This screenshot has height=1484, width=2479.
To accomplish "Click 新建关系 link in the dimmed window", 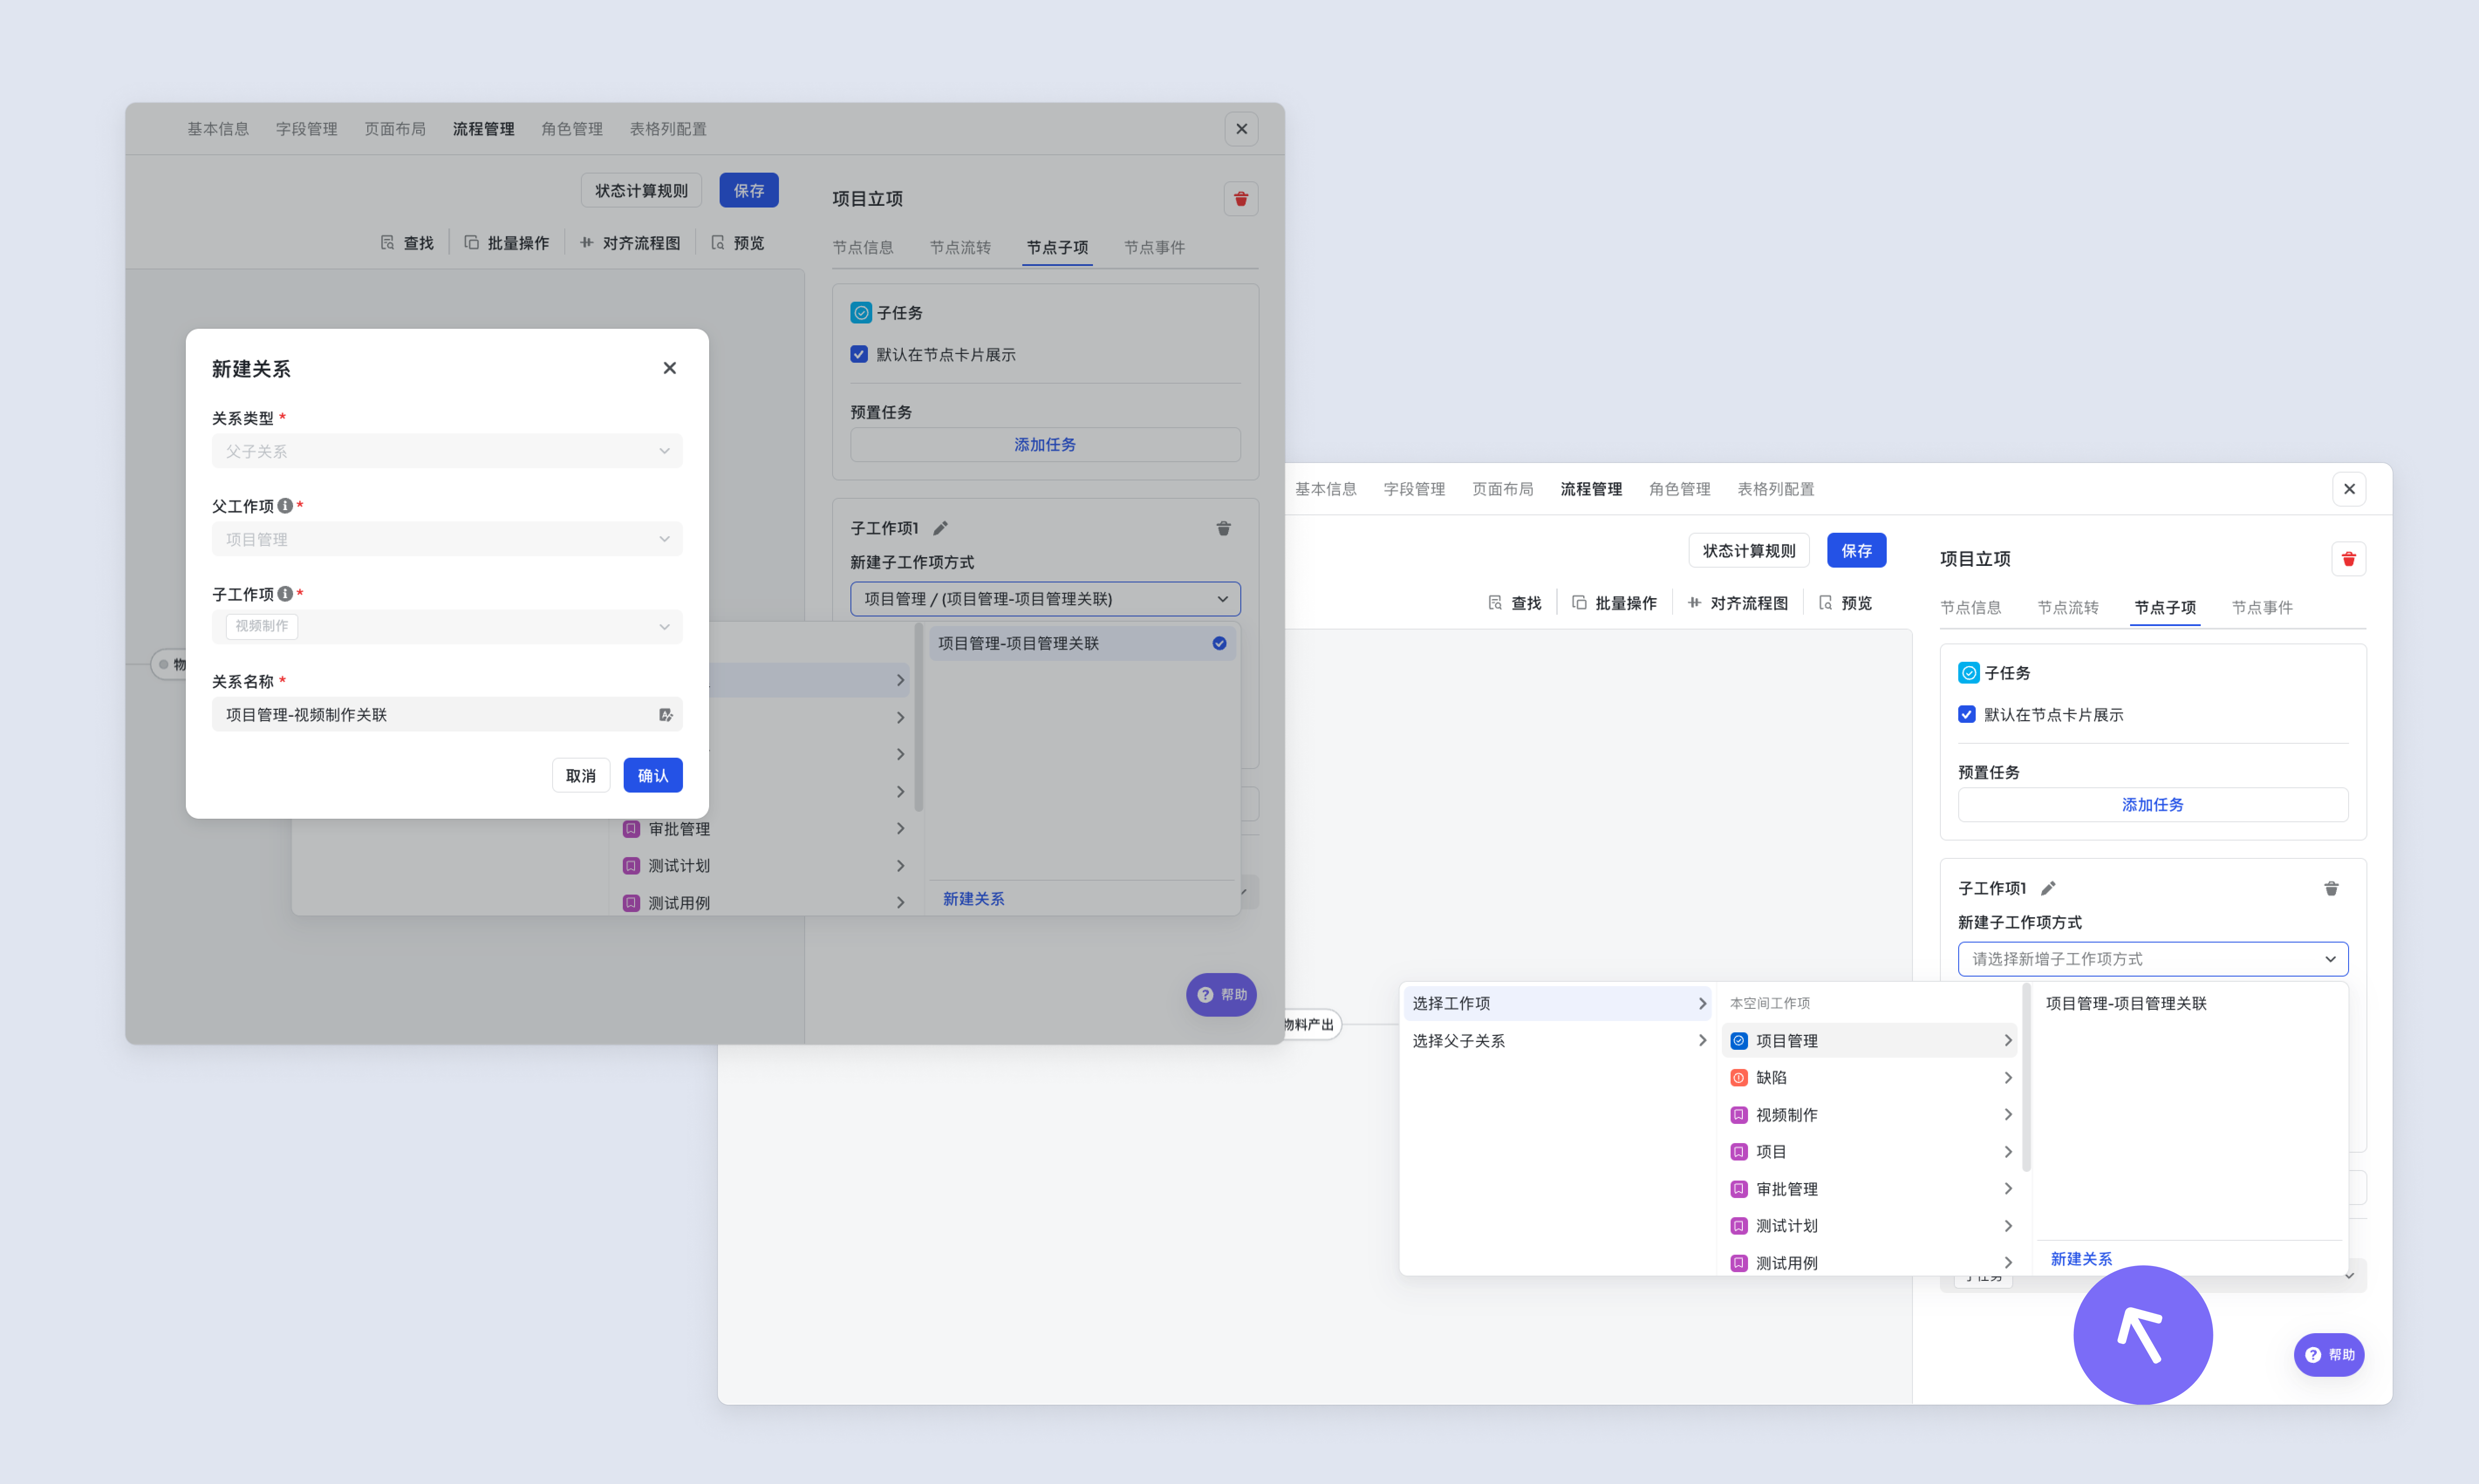I will (x=973, y=899).
